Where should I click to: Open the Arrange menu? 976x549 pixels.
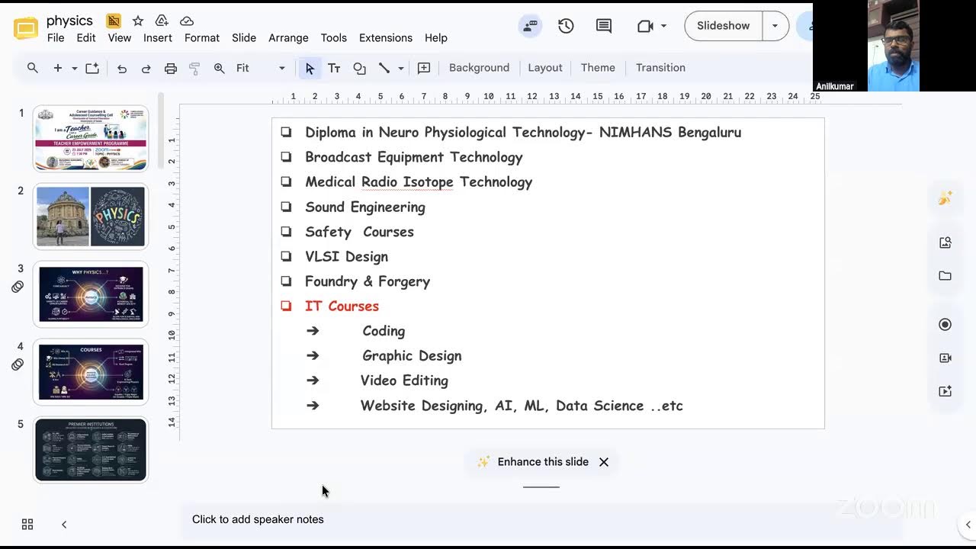[288, 38]
